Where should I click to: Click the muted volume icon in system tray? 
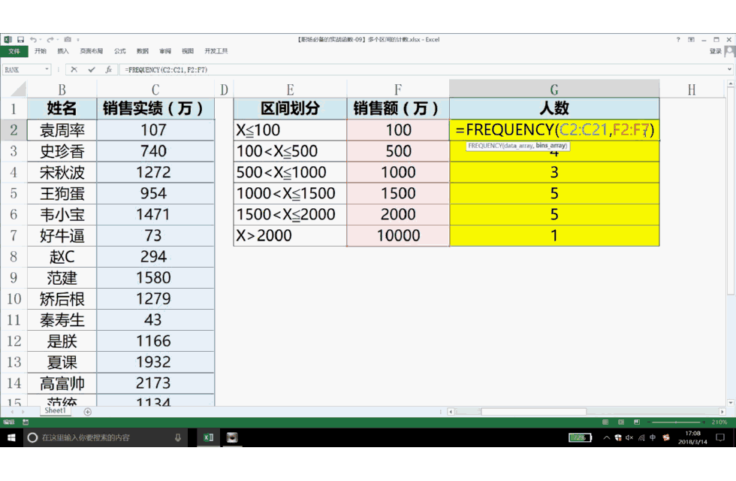click(x=629, y=438)
